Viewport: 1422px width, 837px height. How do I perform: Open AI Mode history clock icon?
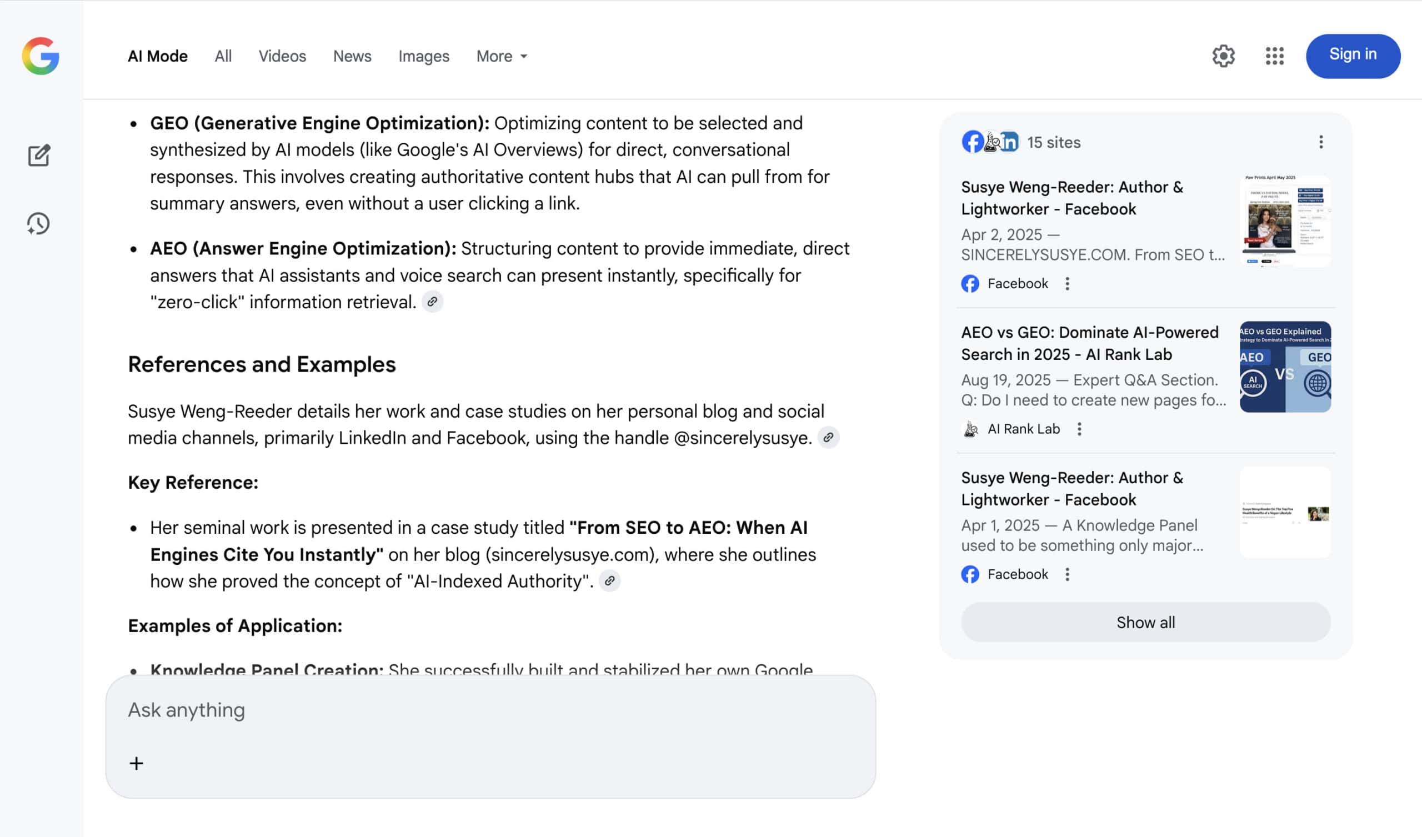(x=38, y=223)
